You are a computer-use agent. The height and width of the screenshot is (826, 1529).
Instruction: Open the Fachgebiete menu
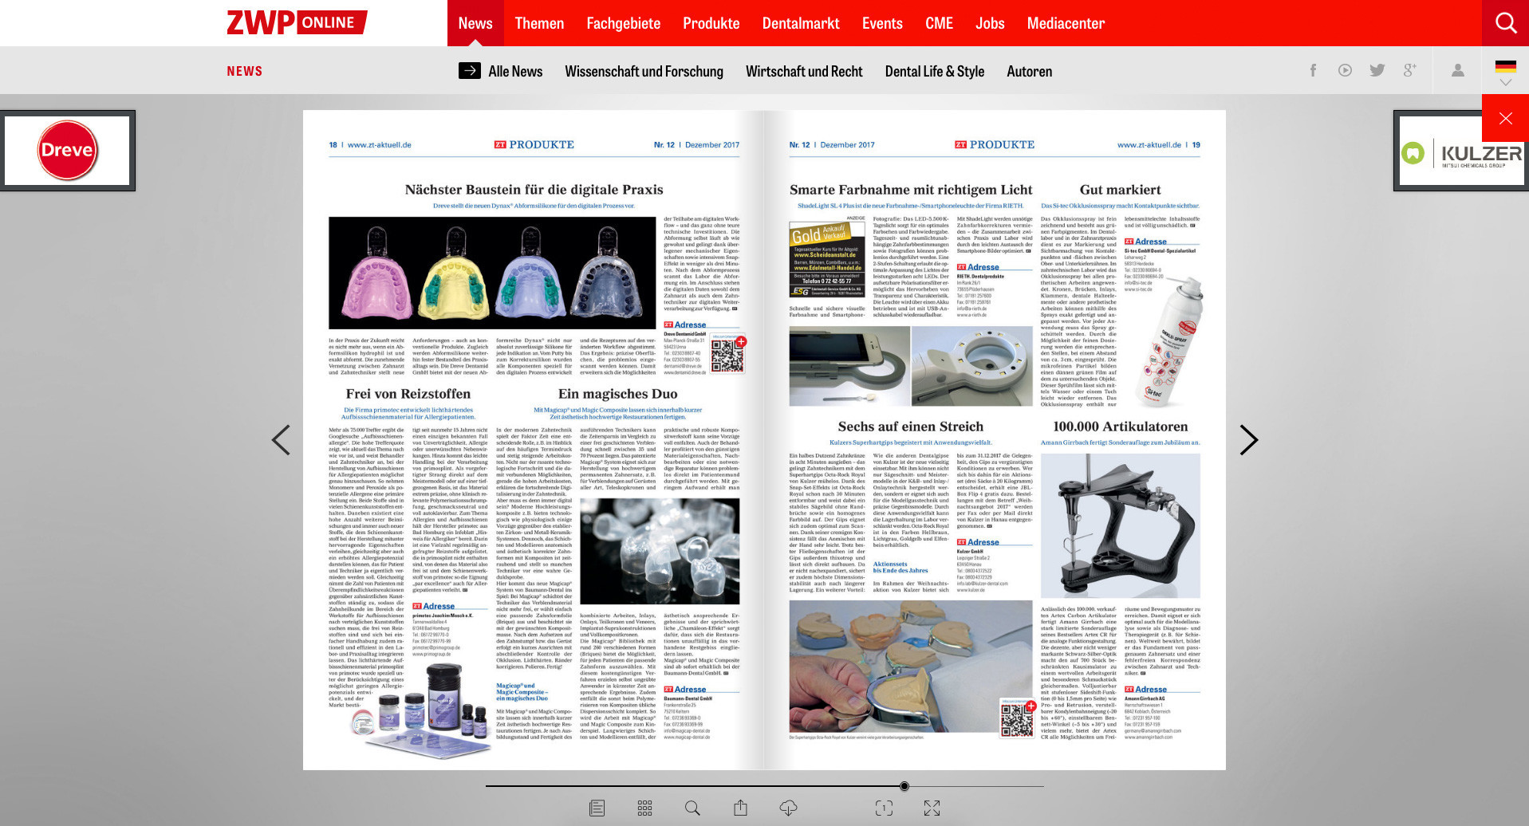coord(624,23)
